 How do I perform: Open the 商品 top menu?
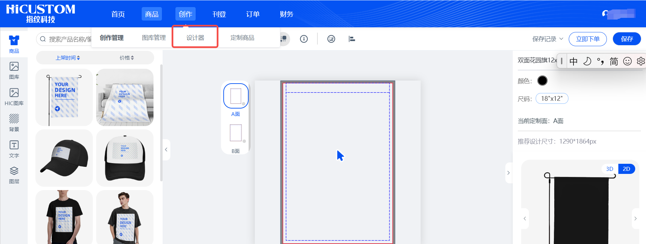152,14
